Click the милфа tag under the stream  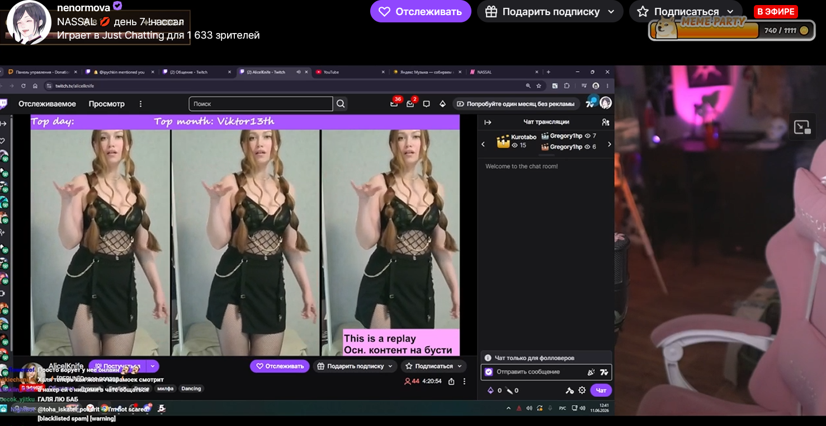pos(166,388)
